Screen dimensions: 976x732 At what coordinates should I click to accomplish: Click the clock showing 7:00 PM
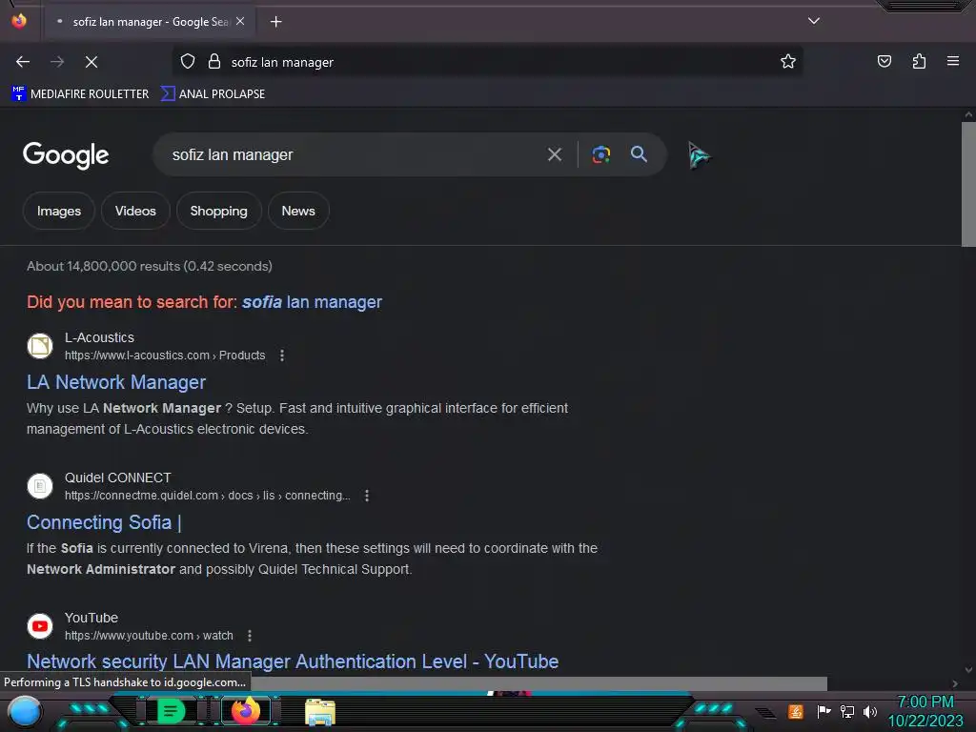925,702
